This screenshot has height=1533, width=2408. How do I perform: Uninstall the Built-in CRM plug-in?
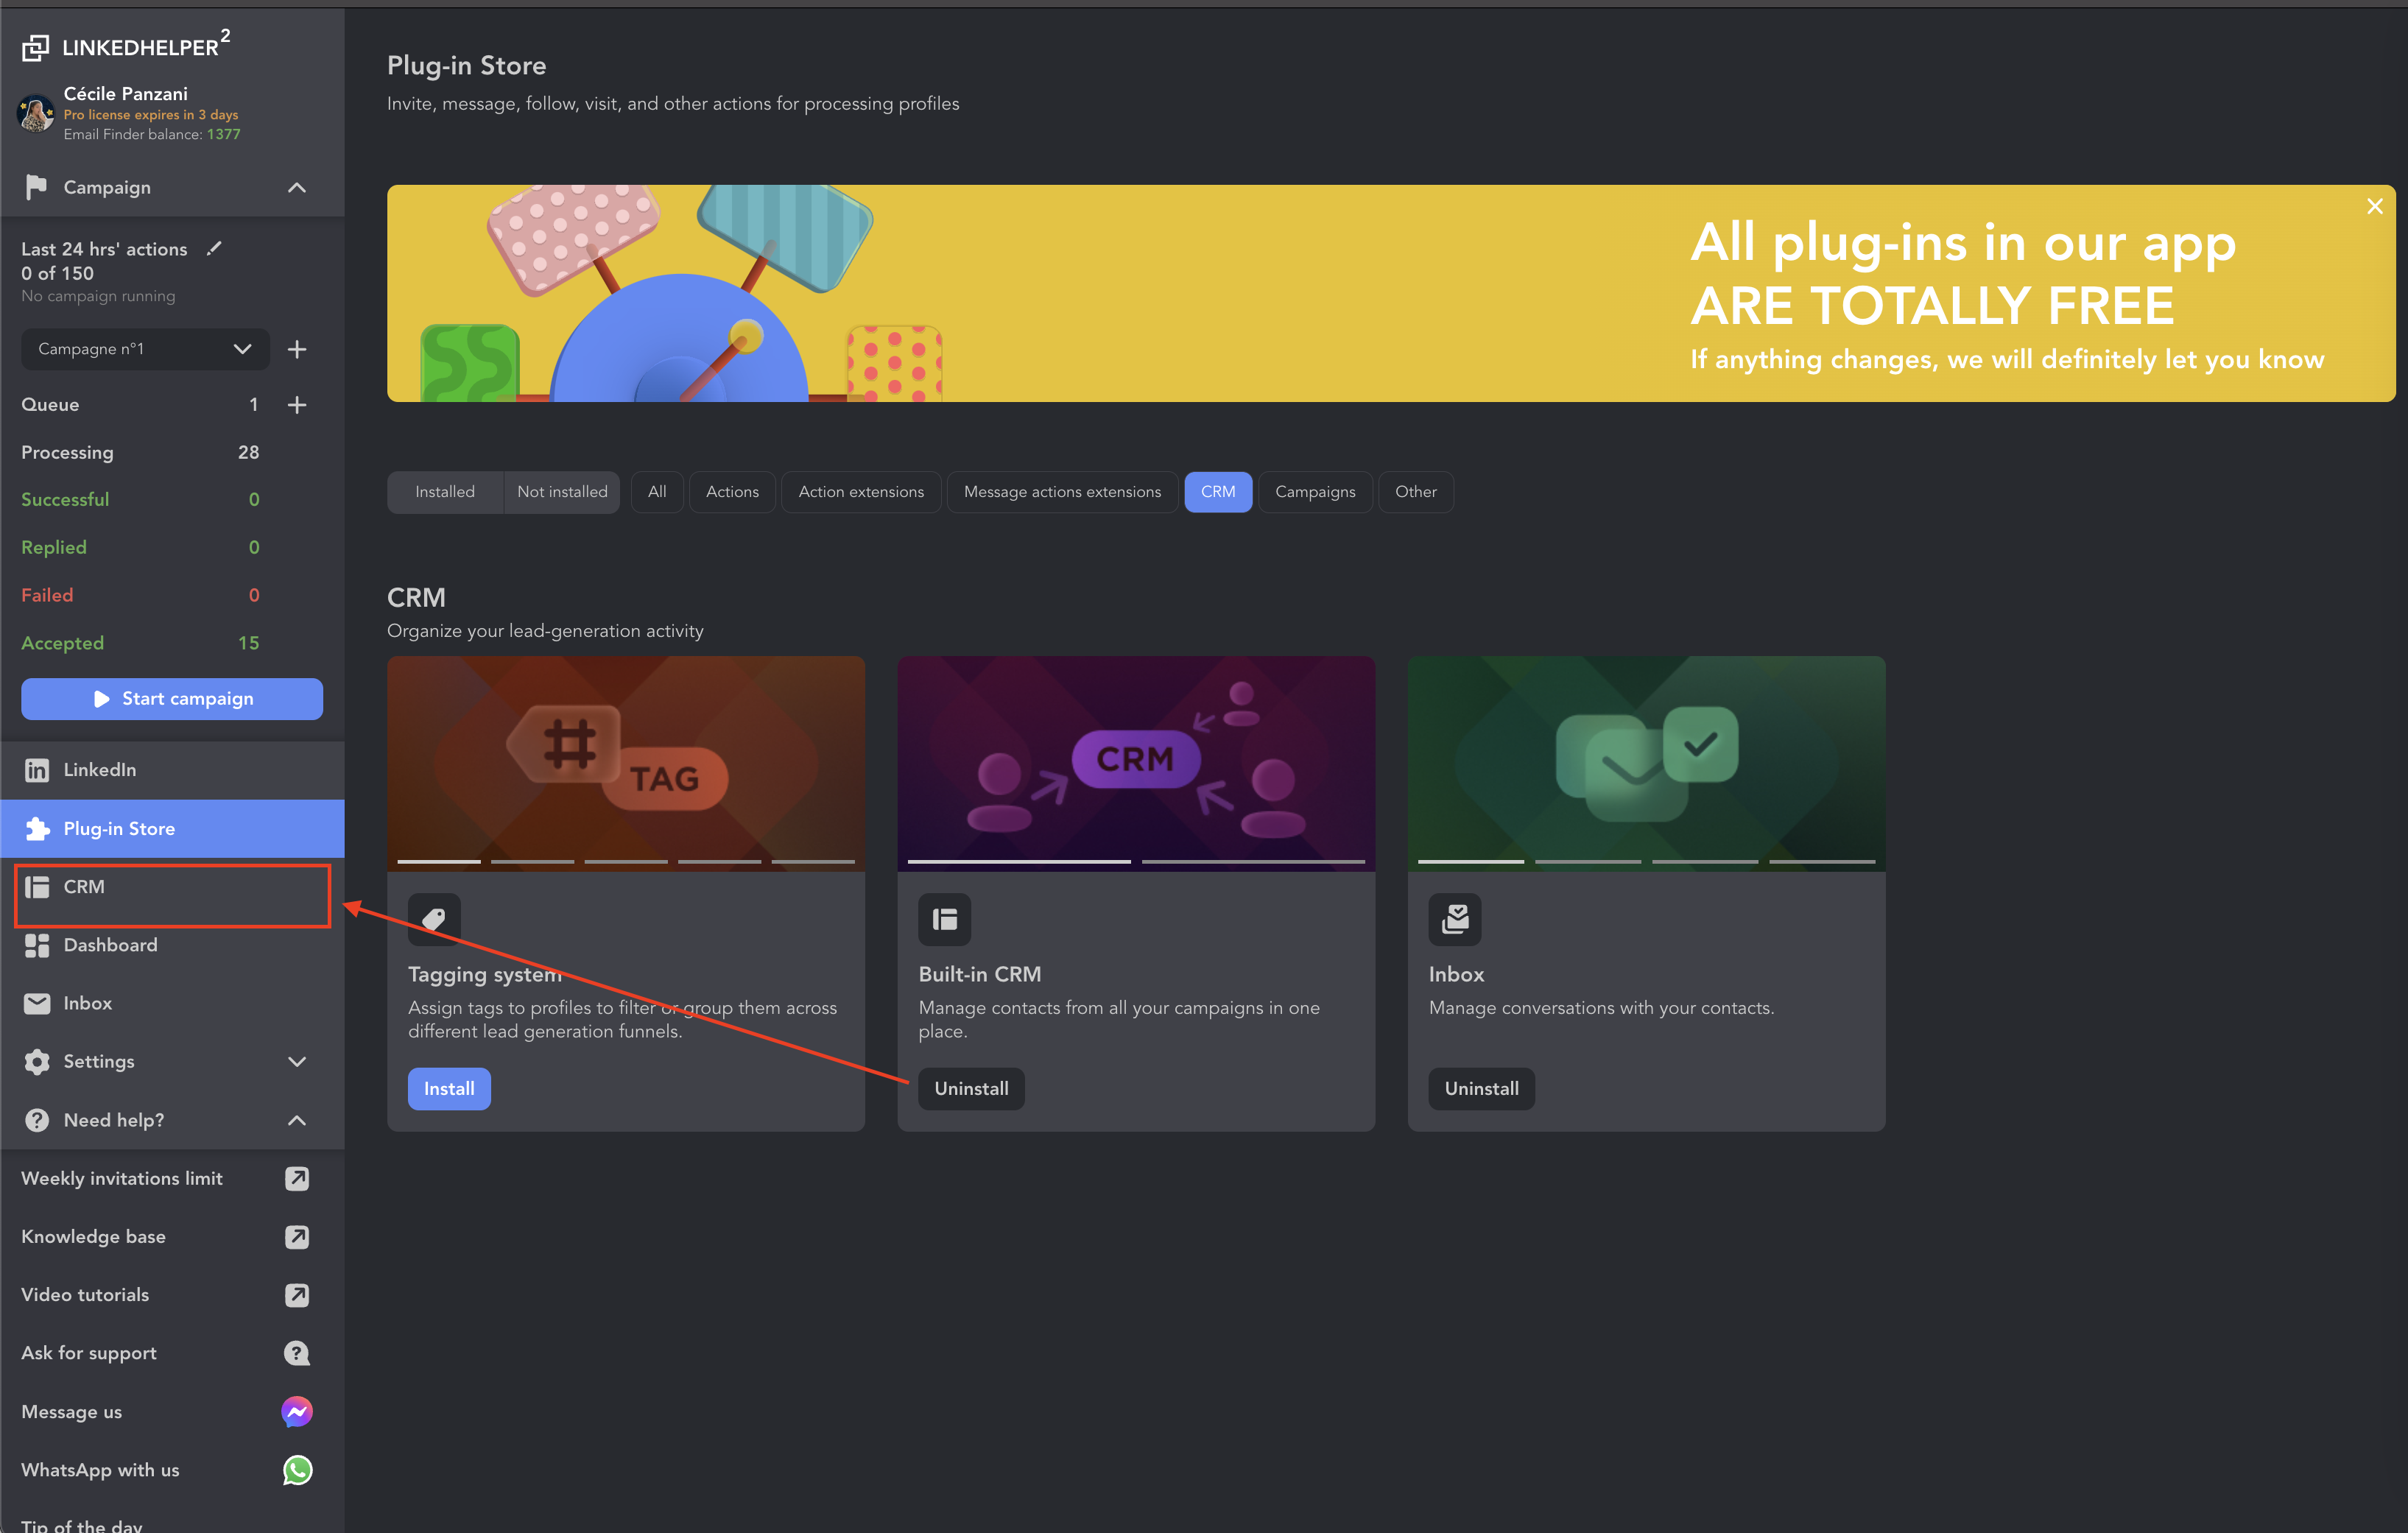coord(971,1088)
